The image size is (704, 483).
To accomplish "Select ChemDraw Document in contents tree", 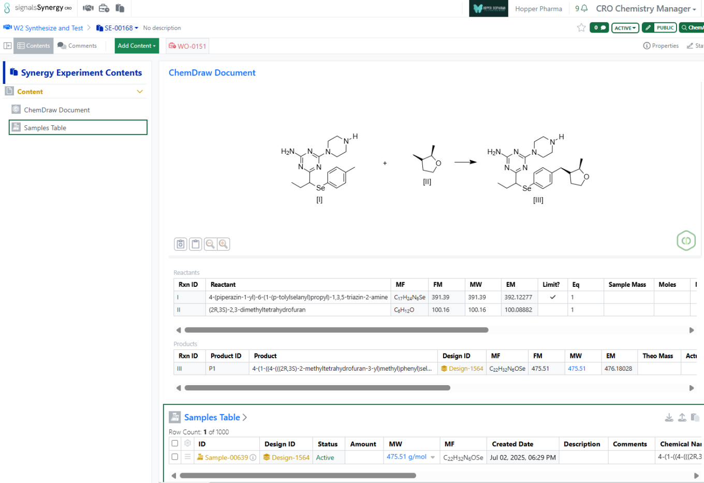I will tap(57, 110).
